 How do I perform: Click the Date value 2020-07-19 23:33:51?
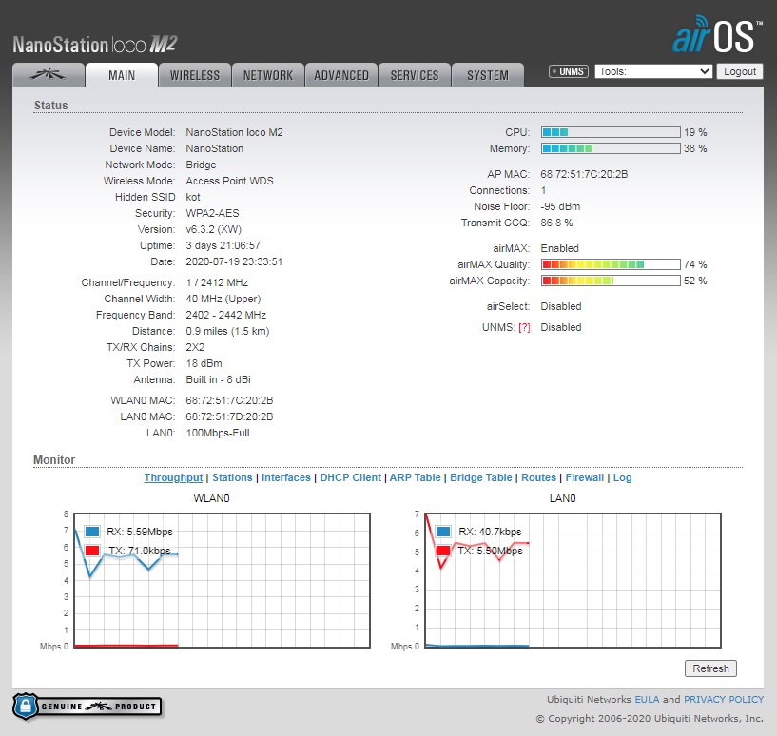click(x=234, y=261)
